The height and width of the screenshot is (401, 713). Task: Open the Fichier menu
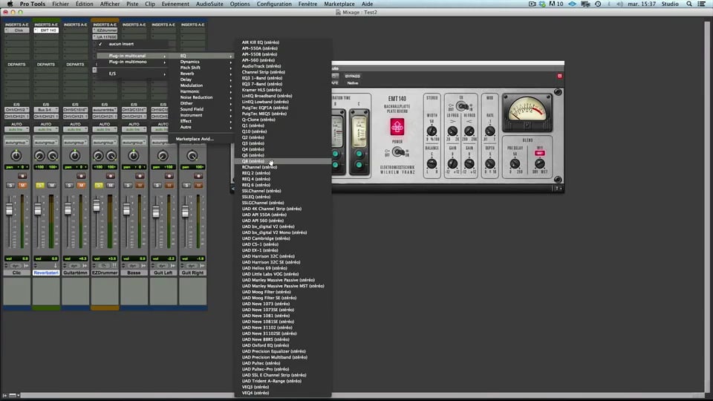(x=60, y=4)
